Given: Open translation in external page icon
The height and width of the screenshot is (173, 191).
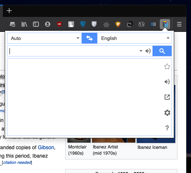Looking at the screenshot, I should click(x=167, y=97).
